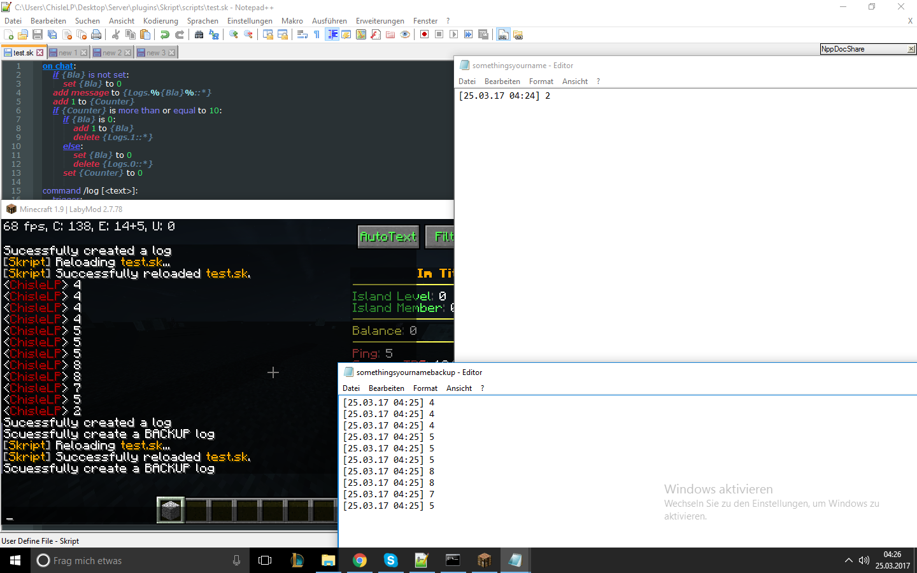Click the Close All toolbar icon
The height and width of the screenshot is (573, 917).
pyautogui.click(x=82, y=34)
